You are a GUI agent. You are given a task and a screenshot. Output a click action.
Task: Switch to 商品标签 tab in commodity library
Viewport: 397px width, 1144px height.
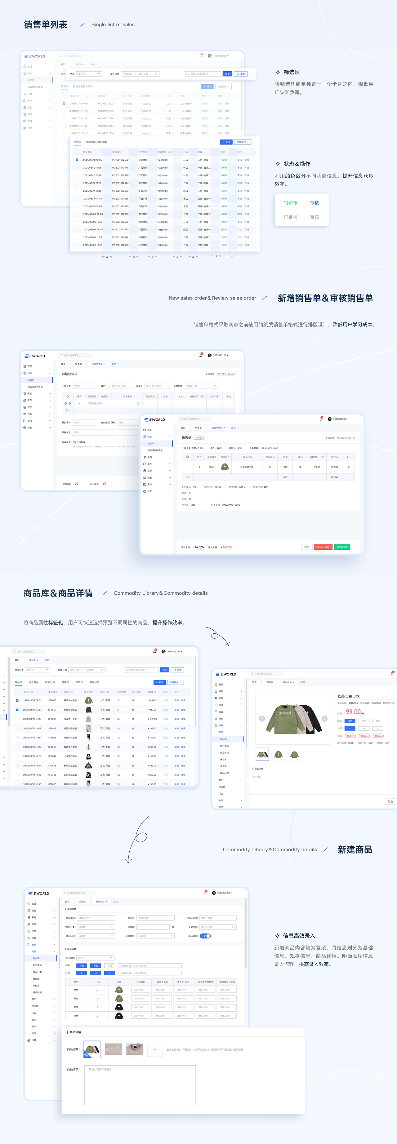coord(94,682)
